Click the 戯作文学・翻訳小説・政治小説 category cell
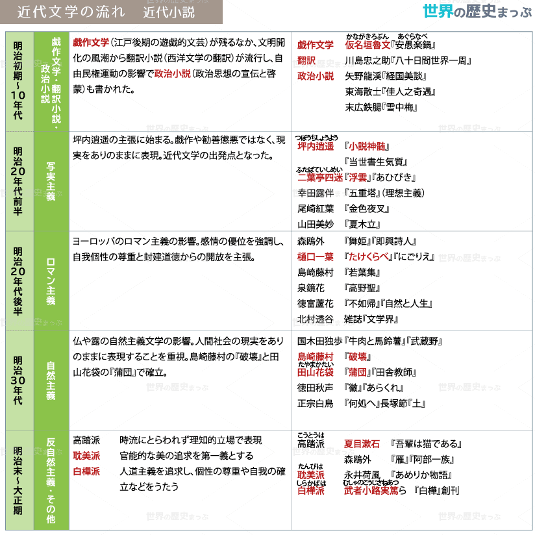This screenshot has height=535, width=535. coord(51,81)
